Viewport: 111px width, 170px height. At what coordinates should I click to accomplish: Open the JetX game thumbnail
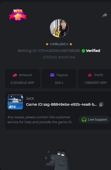tap(15, 102)
